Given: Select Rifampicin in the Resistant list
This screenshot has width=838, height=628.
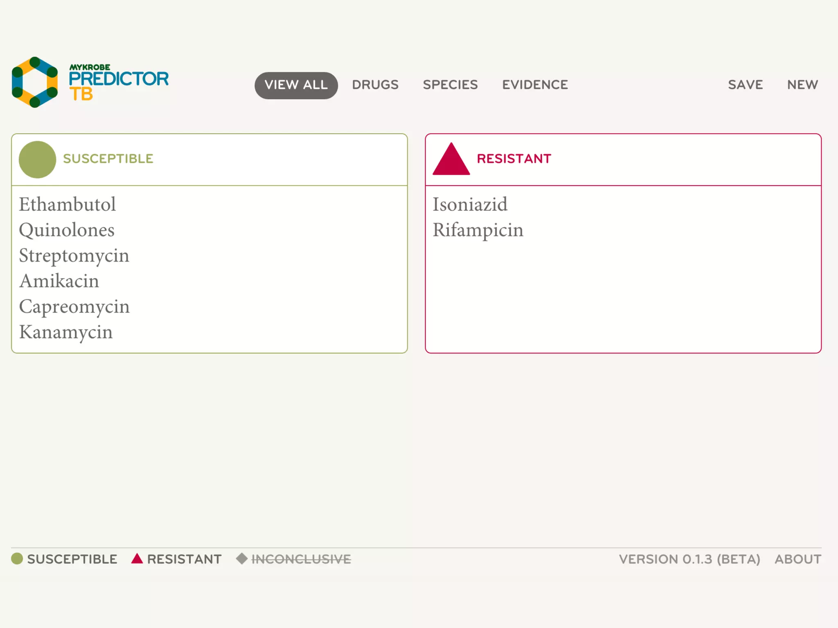Looking at the screenshot, I should point(478,230).
